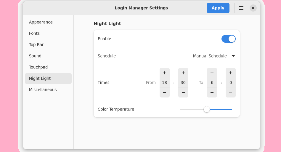
Task: Increase the To minutes value
Action: click(230, 73)
